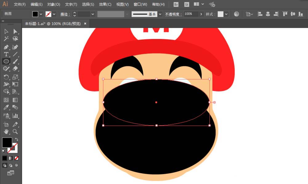The width and height of the screenshot is (308, 184).
Task: Pick the Perspective Grid tool
Action: click(x=15, y=91)
